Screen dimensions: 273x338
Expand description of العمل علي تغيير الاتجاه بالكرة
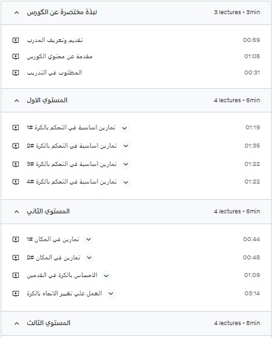[x=110, y=293]
